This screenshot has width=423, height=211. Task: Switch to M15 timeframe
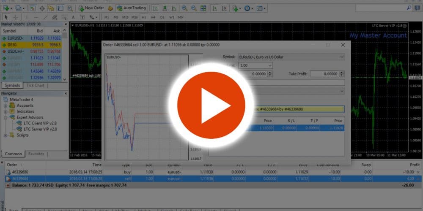point(125,17)
